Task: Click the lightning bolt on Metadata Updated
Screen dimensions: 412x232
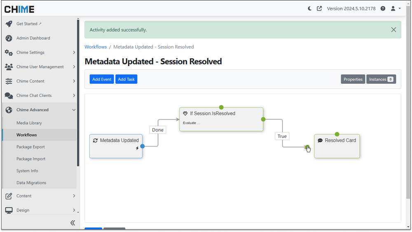Action: [x=137, y=148]
